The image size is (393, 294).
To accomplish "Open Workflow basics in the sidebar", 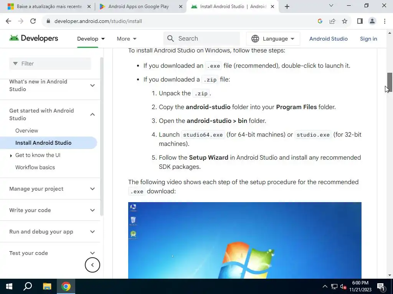I will click(35, 167).
